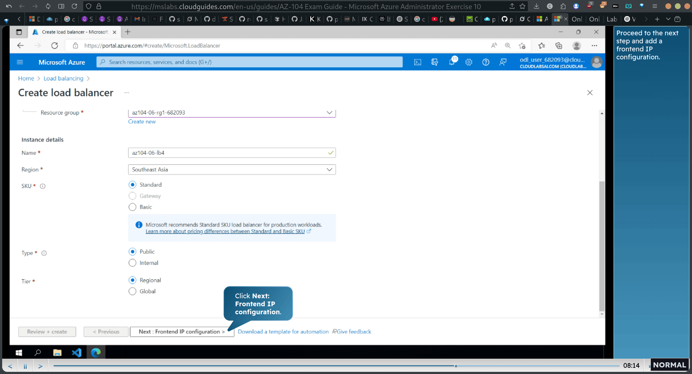Switch to the Lab browser tab
This screenshot has width=692, height=374.
click(612, 19)
